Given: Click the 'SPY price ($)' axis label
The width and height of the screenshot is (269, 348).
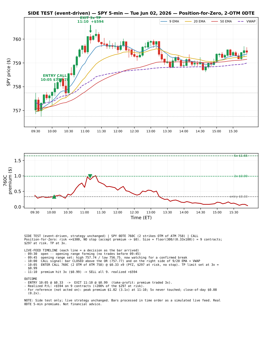Looking at the screenshot, I should (9, 72).
